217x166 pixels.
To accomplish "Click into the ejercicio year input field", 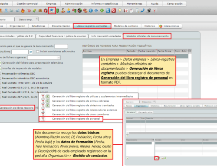I will (x=61, y=46).
